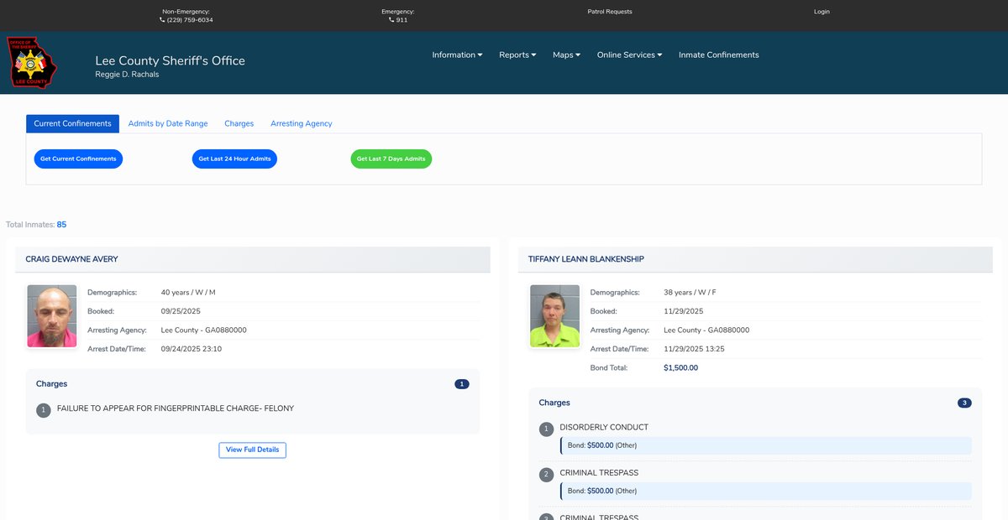1008x520 pixels.
Task: Click the FAILURE TO APPEAR charge text
Action: point(176,408)
